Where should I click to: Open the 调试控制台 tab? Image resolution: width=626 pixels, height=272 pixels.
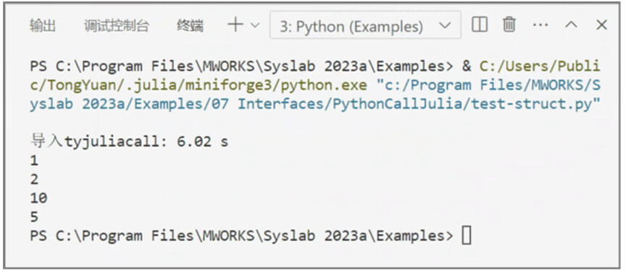click(117, 26)
